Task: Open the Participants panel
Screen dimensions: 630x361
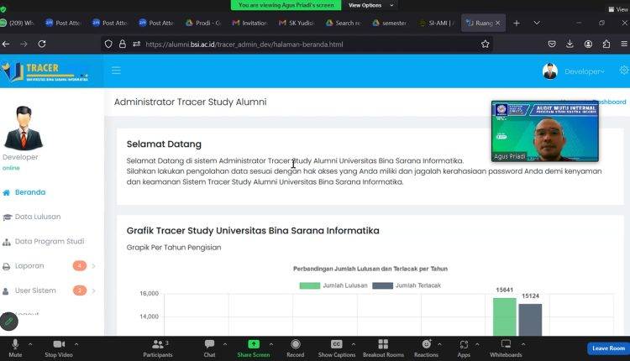Action: pos(158,348)
